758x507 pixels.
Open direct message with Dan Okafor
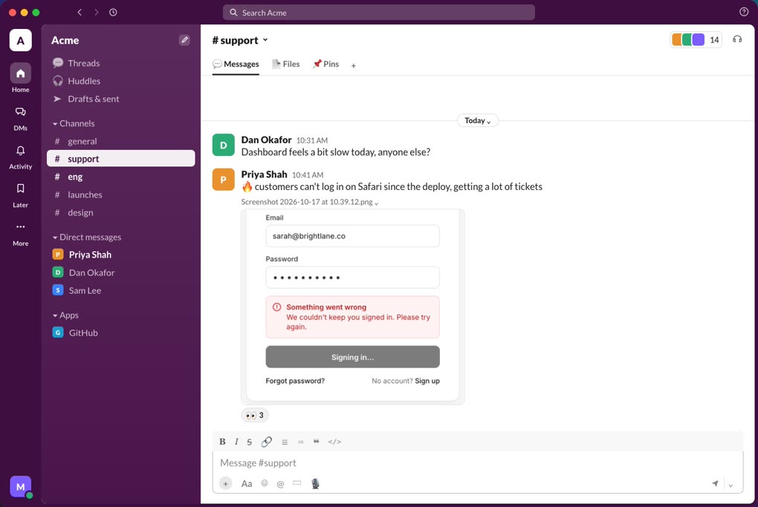(x=121, y=273)
